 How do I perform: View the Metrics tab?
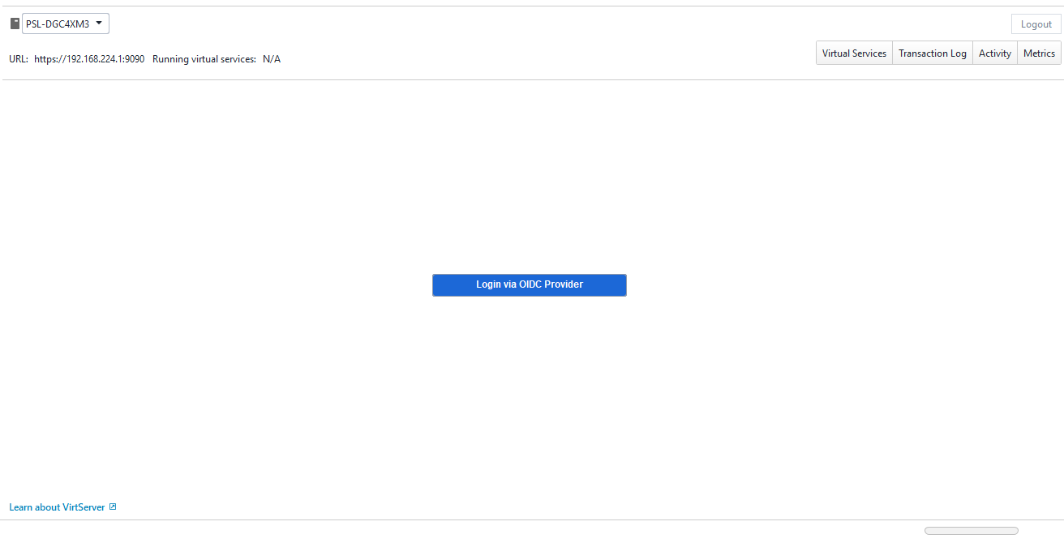(1039, 52)
